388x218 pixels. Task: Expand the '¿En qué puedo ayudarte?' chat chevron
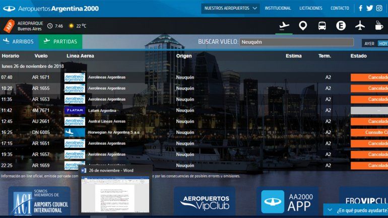tap(330, 210)
